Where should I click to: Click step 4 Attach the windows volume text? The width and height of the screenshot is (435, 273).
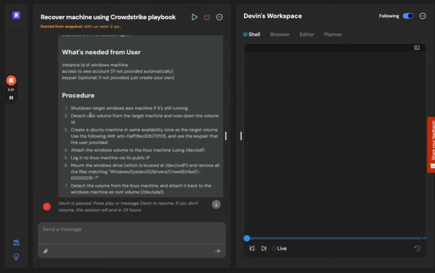(x=138, y=150)
